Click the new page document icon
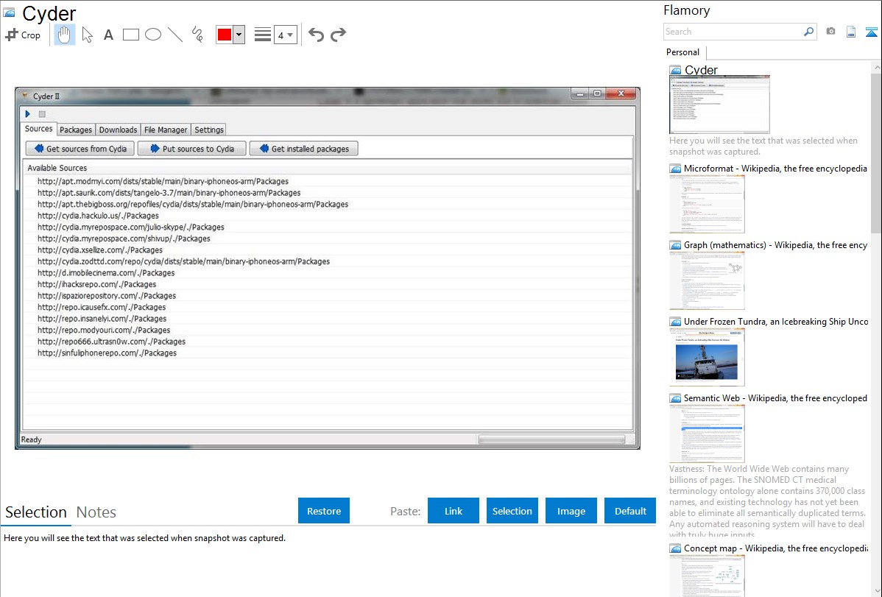This screenshot has height=597, width=882. tap(851, 32)
